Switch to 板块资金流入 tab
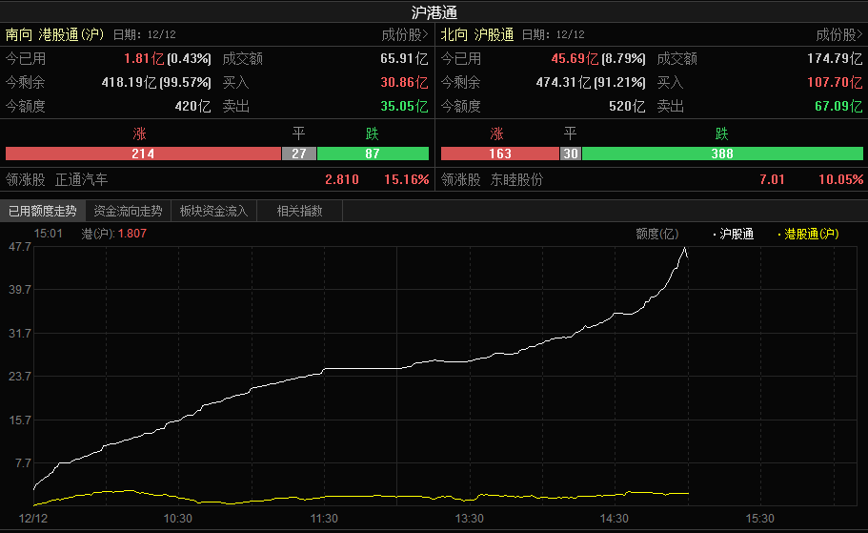This screenshot has width=868, height=533. point(213,211)
